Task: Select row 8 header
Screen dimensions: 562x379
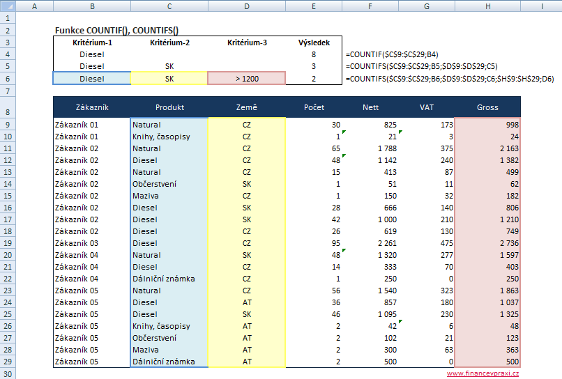Action: coord(8,107)
